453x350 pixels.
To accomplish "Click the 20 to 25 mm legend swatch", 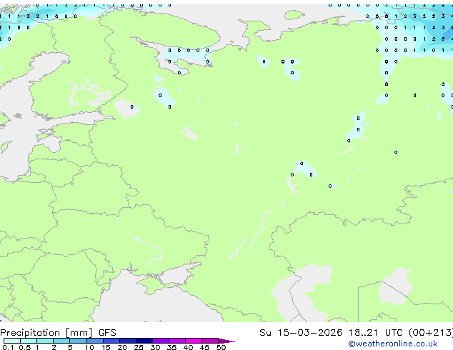I will 128,341.
